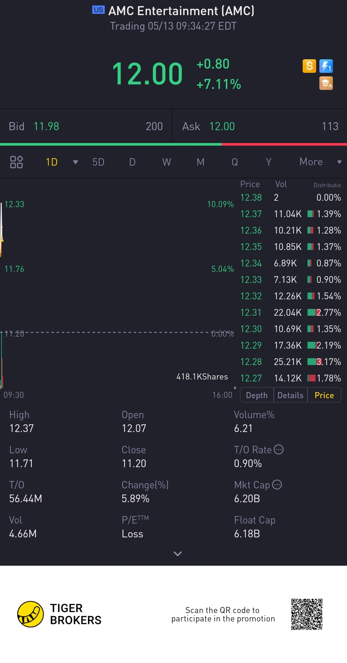Screen dimensions: 347x663
Task: Tap the orange dollar sign icon
Action: click(309, 66)
